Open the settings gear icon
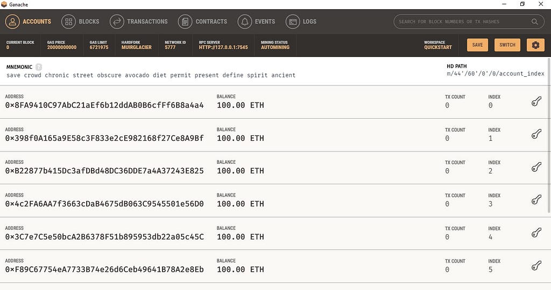The image size is (551, 290). click(x=535, y=45)
